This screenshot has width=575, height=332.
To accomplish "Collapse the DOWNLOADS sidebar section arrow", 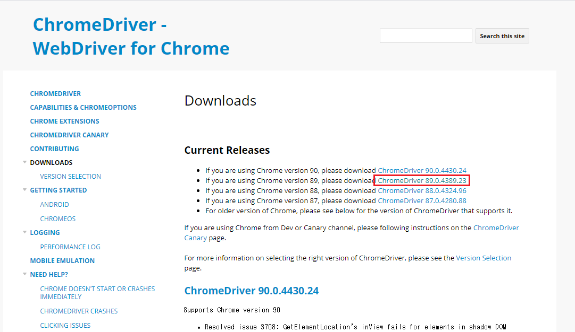I will click(x=24, y=162).
